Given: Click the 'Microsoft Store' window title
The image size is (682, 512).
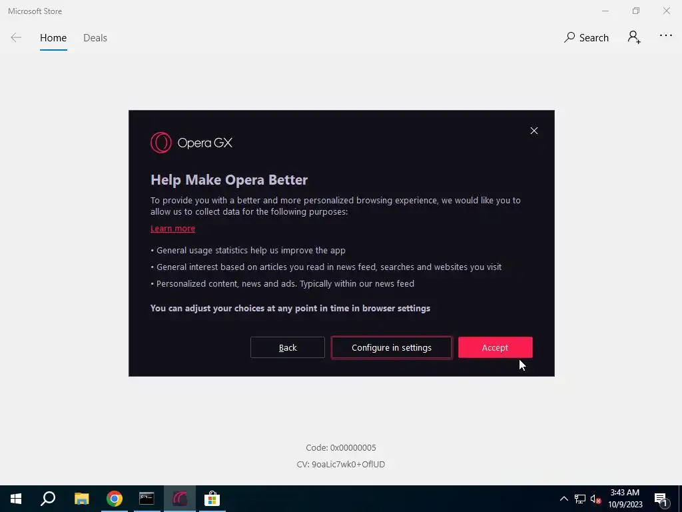Looking at the screenshot, I should pyautogui.click(x=35, y=11).
